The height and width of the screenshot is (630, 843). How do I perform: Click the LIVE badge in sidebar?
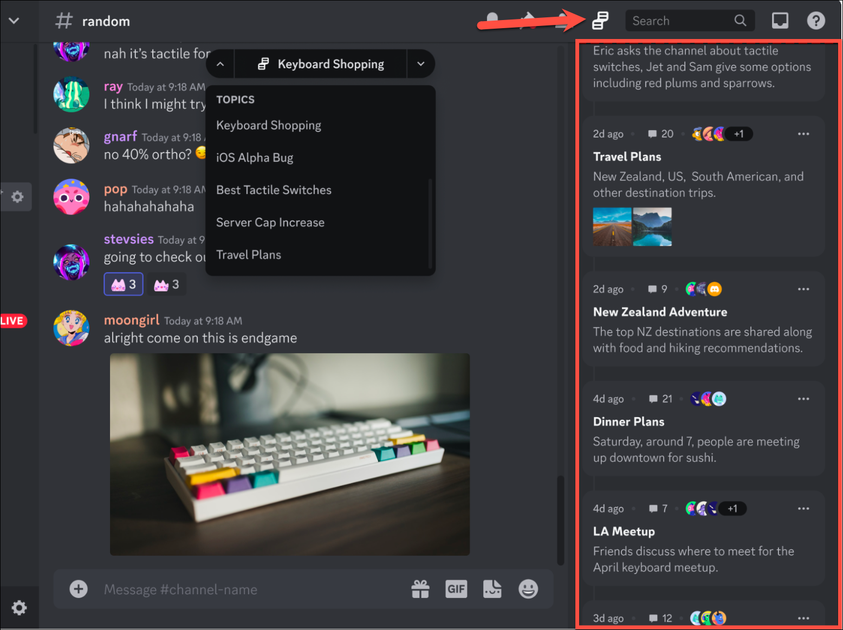coord(13,321)
